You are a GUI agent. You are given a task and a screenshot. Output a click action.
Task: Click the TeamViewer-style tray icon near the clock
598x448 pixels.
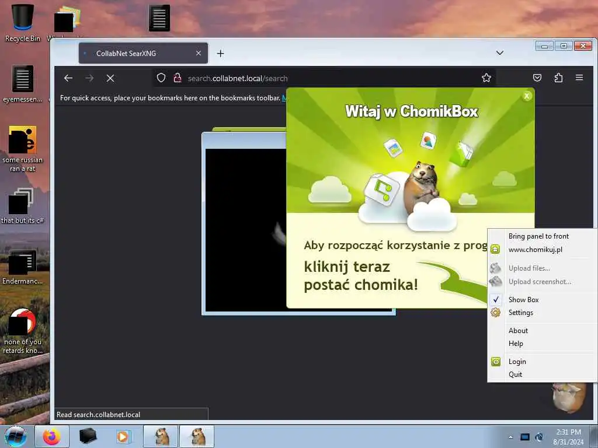[x=539, y=437]
